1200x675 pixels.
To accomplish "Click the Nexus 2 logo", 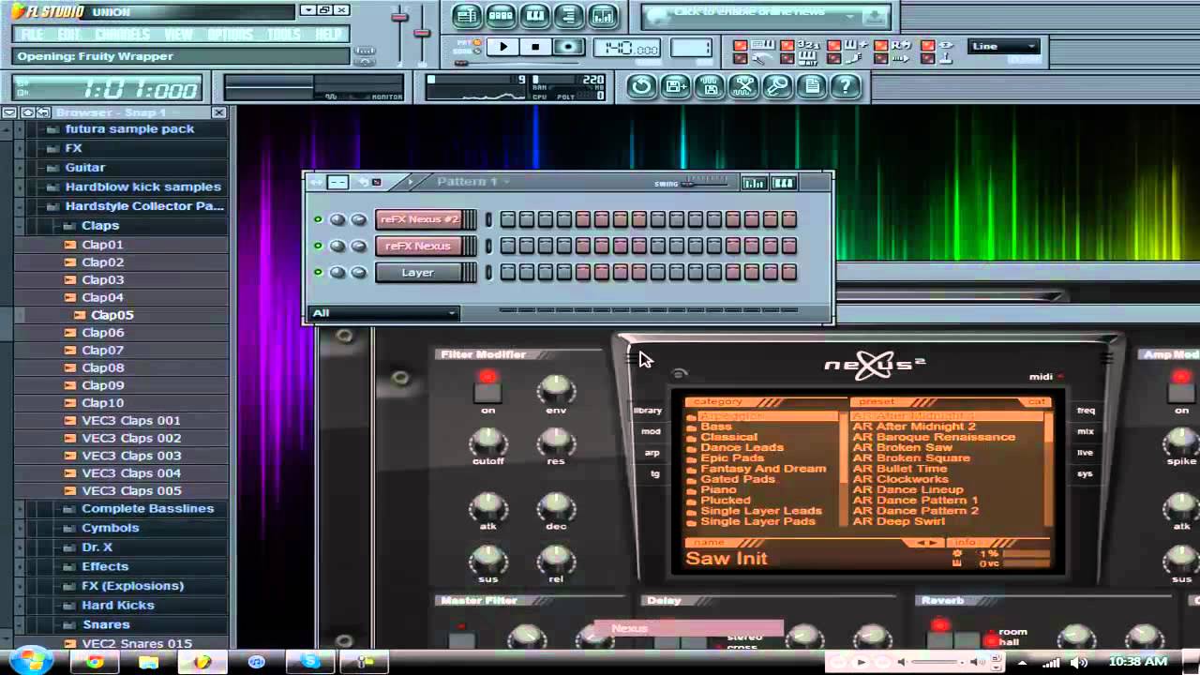I will click(x=874, y=365).
